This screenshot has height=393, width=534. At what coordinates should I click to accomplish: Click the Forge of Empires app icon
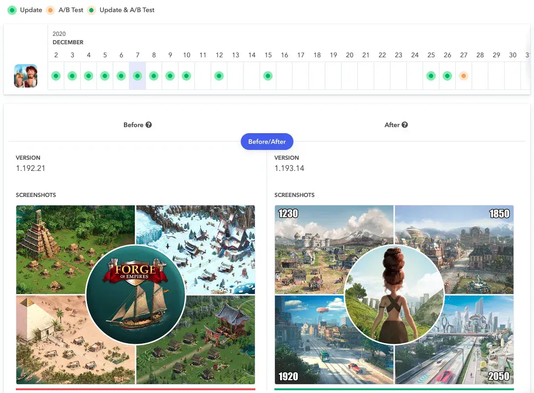(x=26, y=76)
